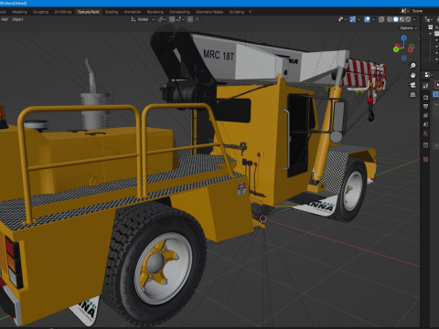Screen dimensions: 439x329
Task: Switch to Material Preview shading
Action: 402,19
